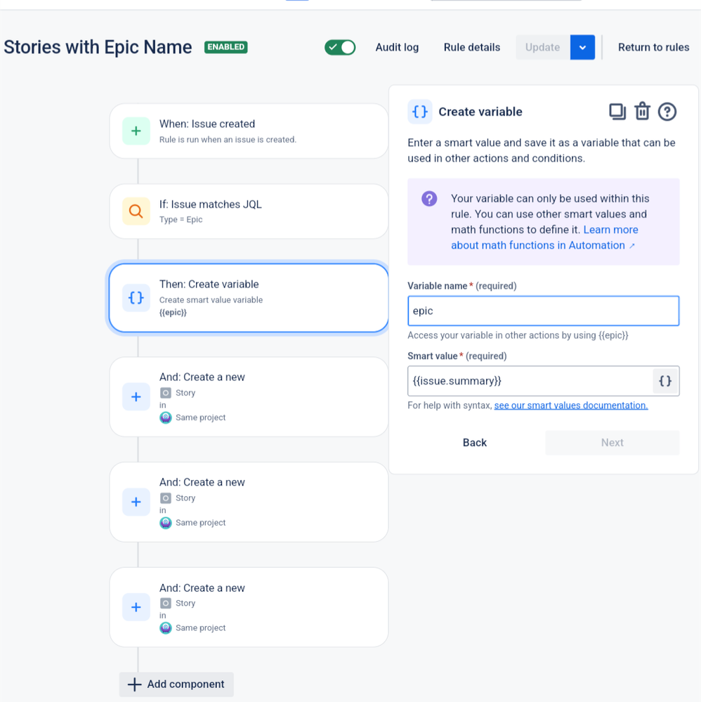
Task: Click the Story issue type icon in third create action
Action: (x=166, y=603)
